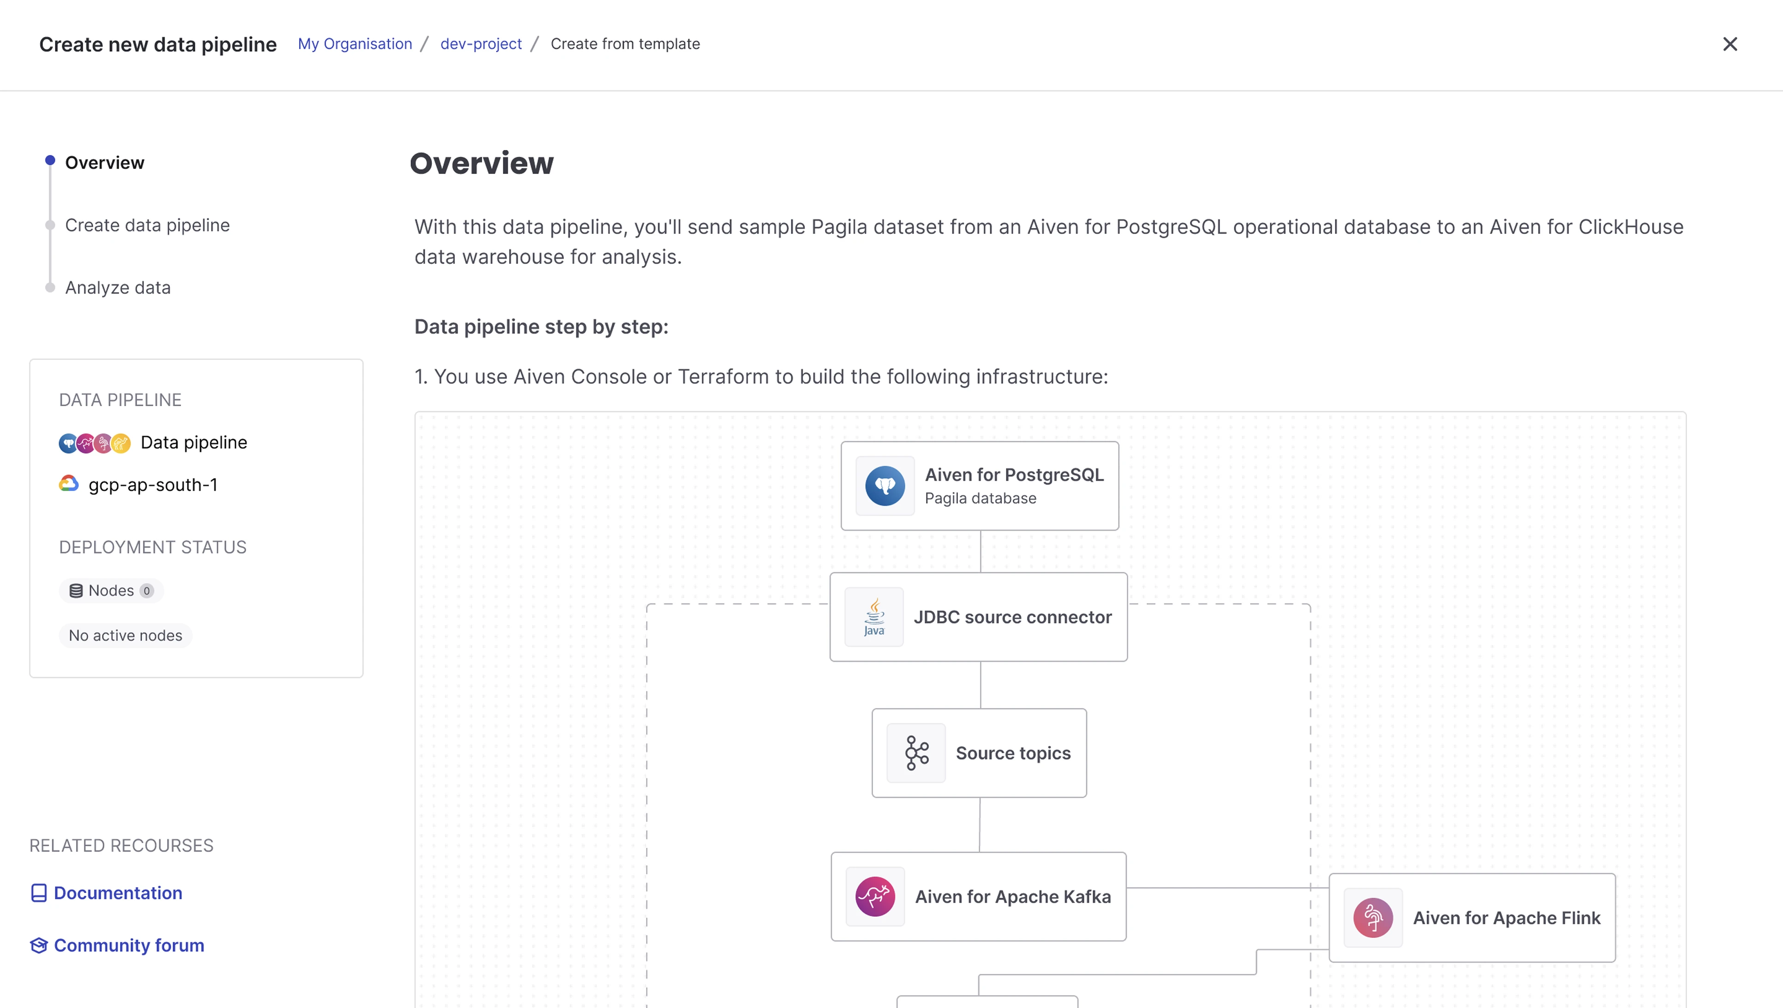Screen dimensions: 1783x1008
Task: Click the stacked data pipeline service icons
Action: [x=95, y=443]
